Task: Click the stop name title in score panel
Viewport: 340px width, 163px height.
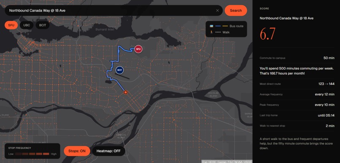Action: click(286, 18)
